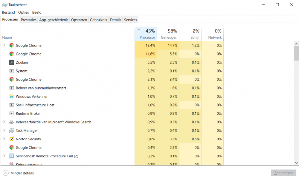The image size is (299, 180).
Task: Click the Norton Security checkmark icon
Action: point(12,139)
